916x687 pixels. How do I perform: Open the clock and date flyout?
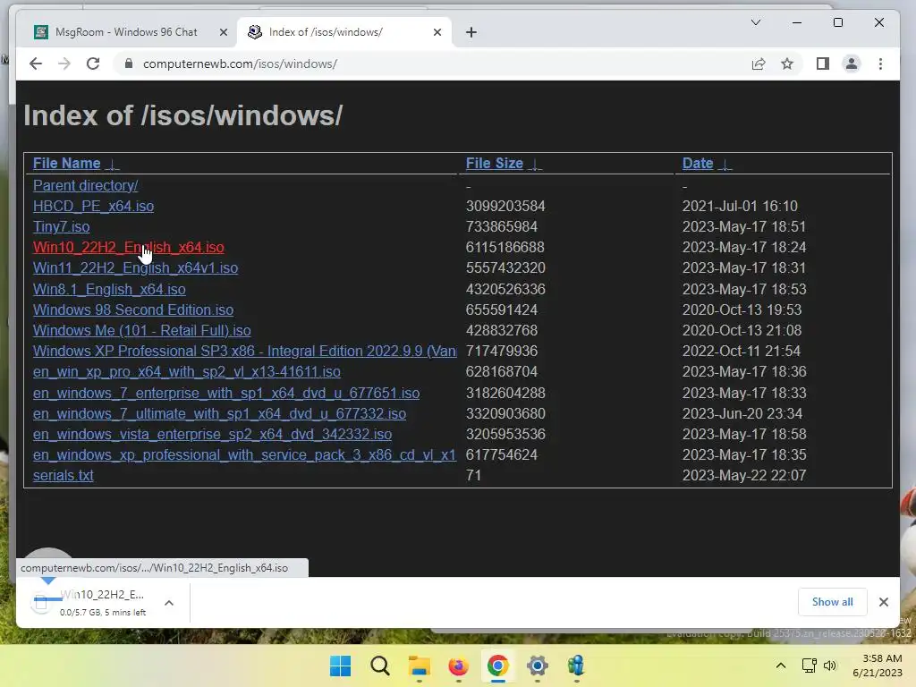(878, 666)
